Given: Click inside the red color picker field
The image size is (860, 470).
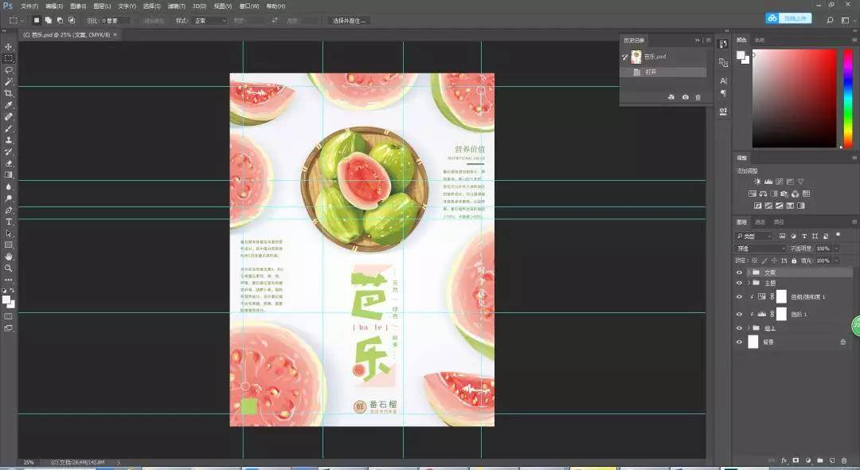Looking at the screenshot, I should click(x=794, y=98).
